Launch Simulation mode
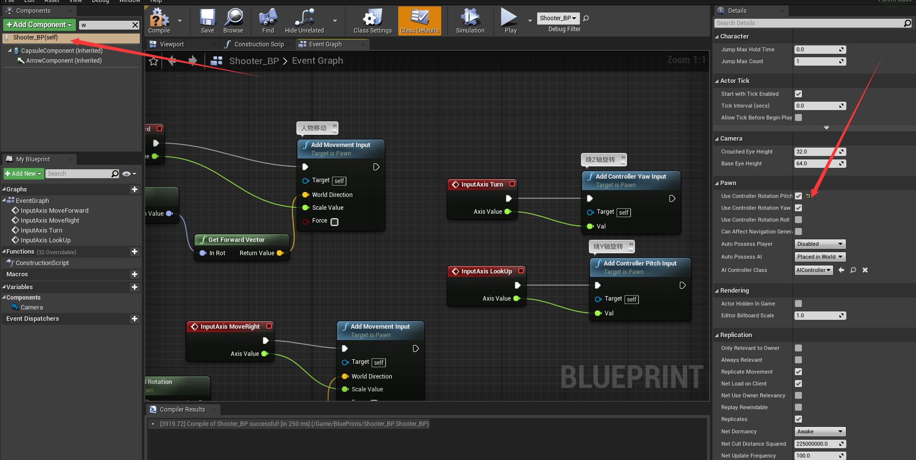 pyautogui.click(x=469, y=20)
